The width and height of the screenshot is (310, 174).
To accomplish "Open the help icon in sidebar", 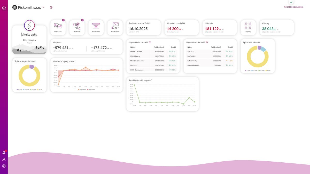I will tap(4, 166).
